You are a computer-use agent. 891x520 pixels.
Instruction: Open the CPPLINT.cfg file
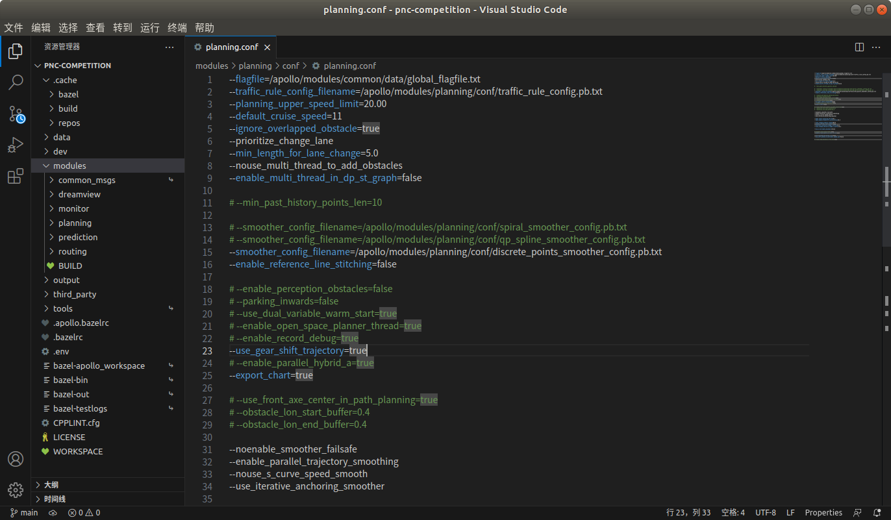(76, 423)
